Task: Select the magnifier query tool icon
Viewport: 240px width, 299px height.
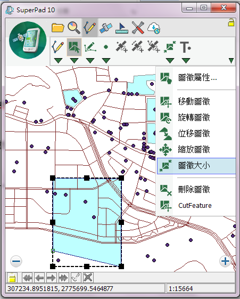Action: tap(74, 28)
